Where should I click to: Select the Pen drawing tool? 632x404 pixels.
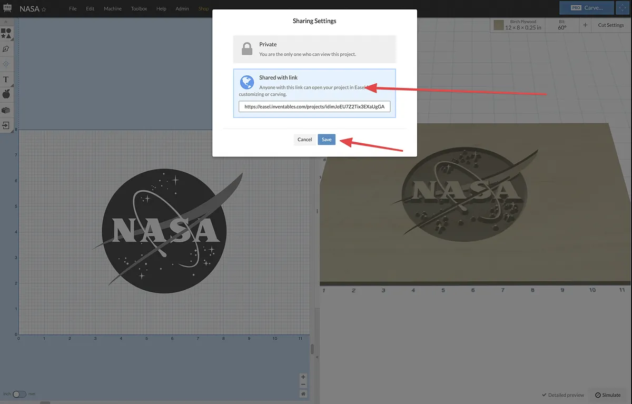coord(6,48)
